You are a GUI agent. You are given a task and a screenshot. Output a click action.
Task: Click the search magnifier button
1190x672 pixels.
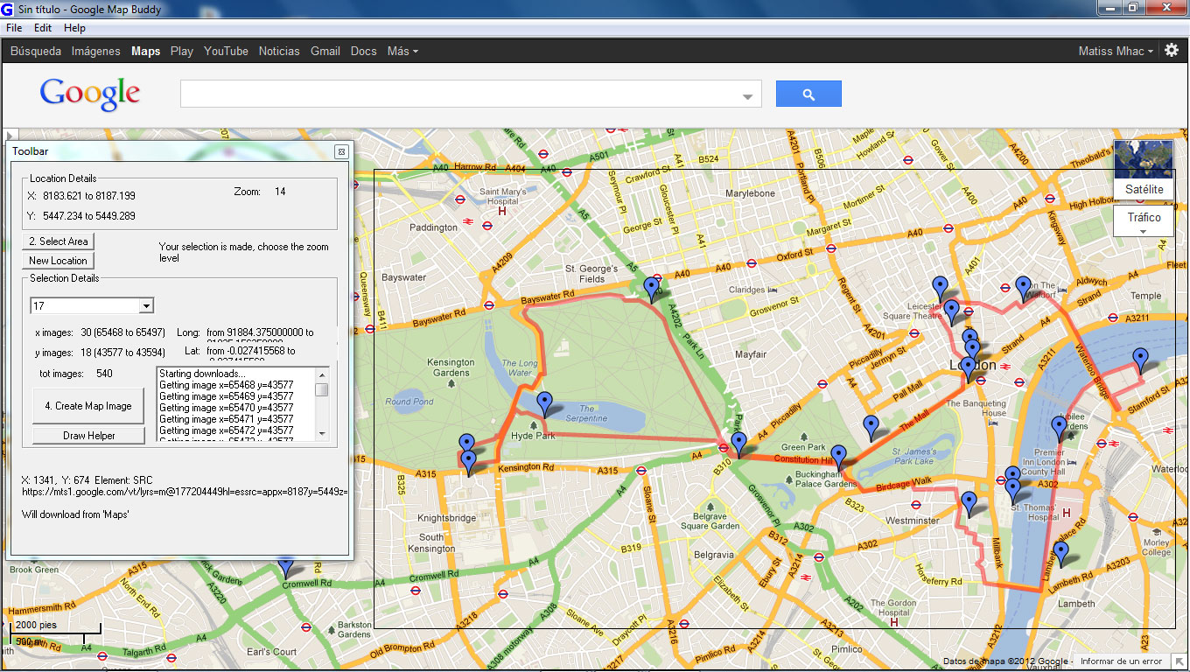[807, 93]
